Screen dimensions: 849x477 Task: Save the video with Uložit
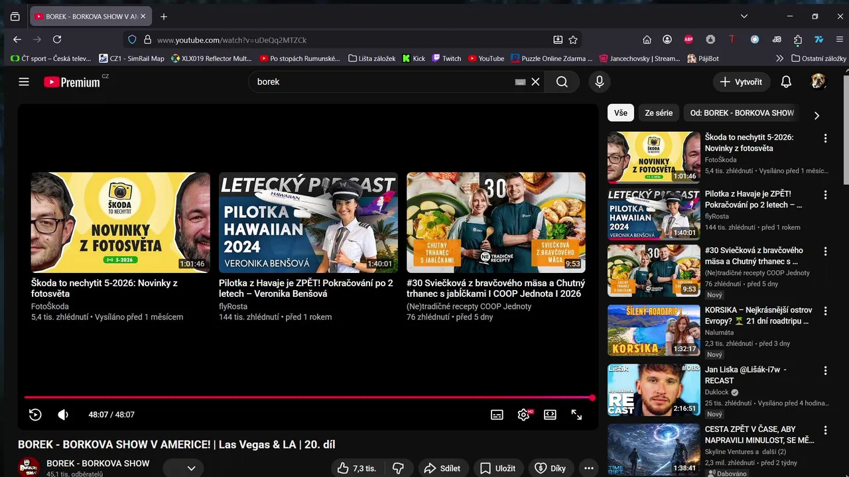coord(498,468)
